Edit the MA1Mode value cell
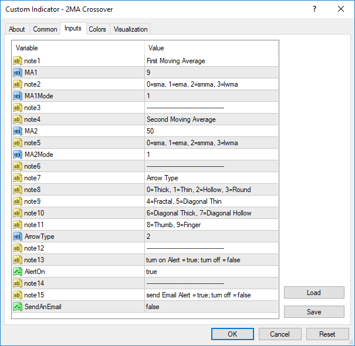 coord(211,96)
